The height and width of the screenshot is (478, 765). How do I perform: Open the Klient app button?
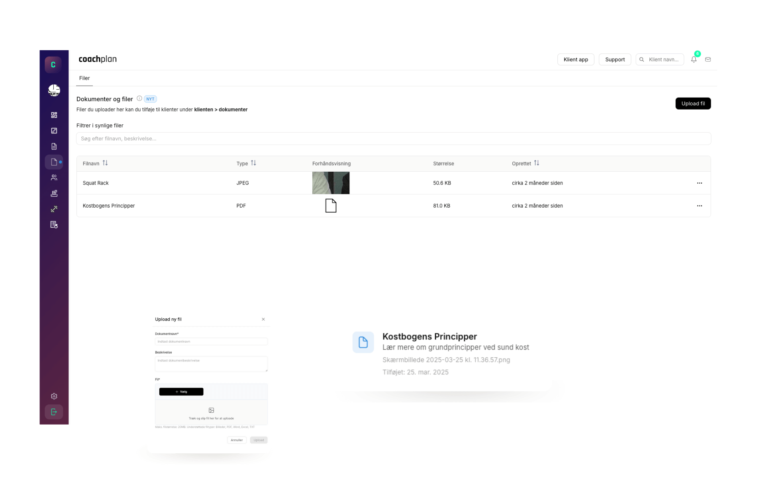click(576, 59)
